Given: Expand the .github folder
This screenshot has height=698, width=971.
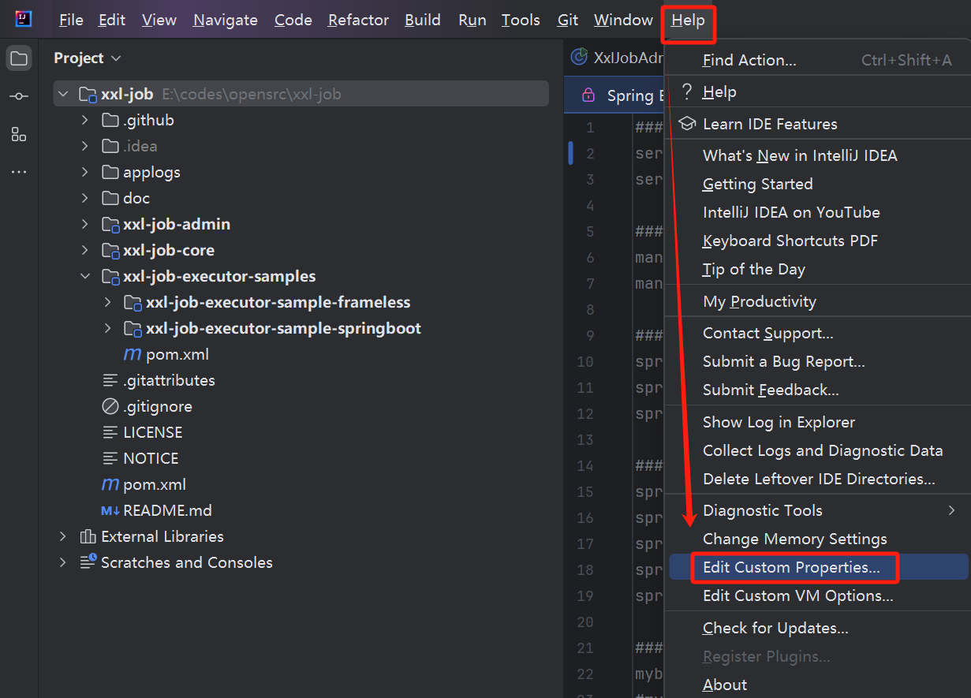Looking at the screenshot, I should click(85, 120).
